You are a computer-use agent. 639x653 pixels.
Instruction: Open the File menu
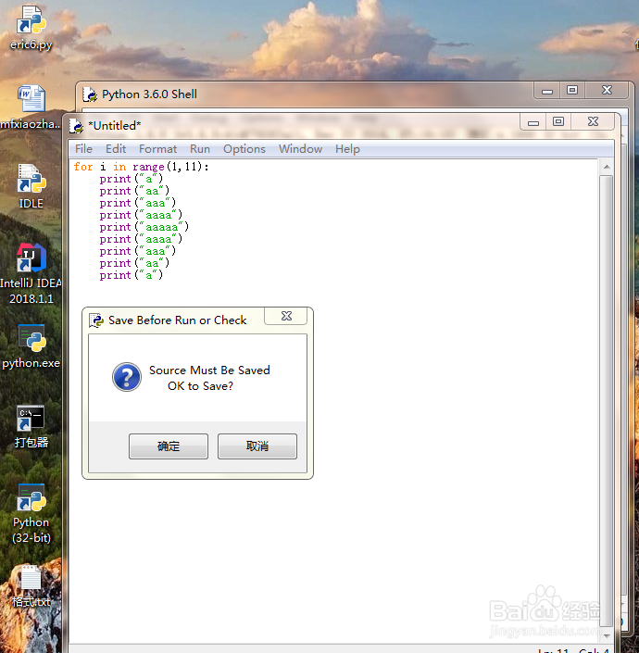pos(83,149)
